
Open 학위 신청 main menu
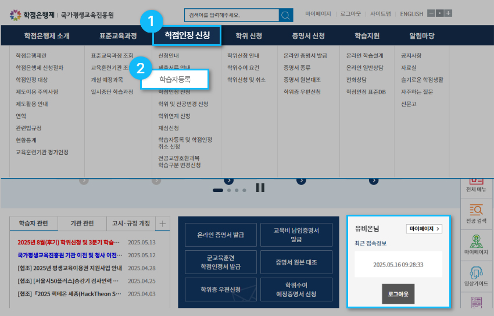click(x=249, y=35)
